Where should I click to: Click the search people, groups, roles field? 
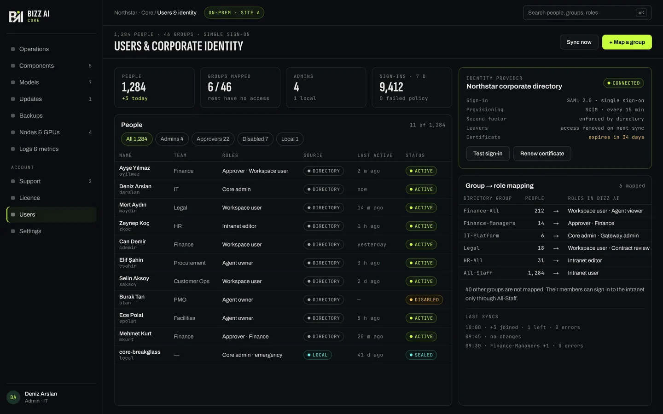[587, 13]
